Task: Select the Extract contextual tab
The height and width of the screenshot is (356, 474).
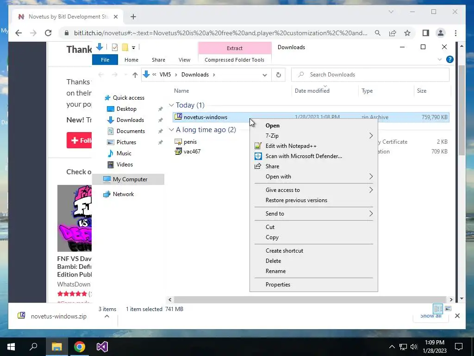Action: click(235, 48)
